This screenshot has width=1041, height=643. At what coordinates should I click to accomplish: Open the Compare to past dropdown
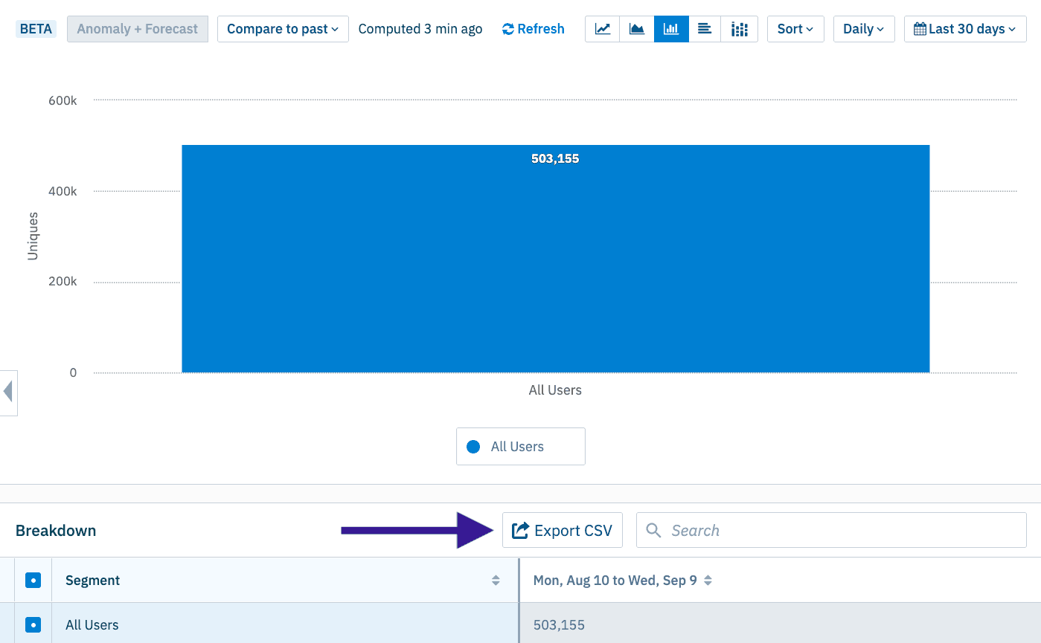(x=283, y=28)
